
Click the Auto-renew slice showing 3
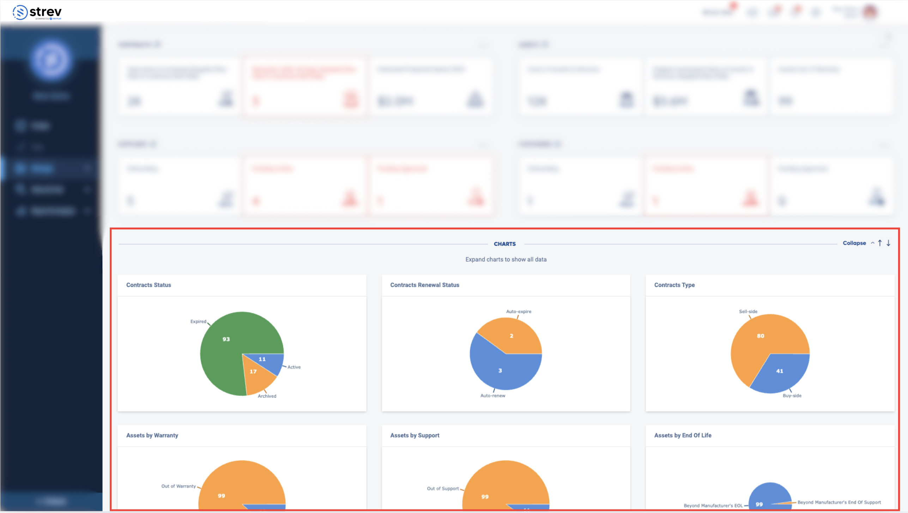coord(500,370)
